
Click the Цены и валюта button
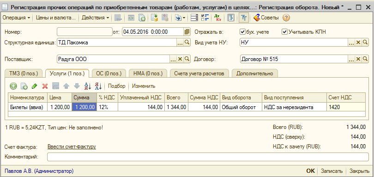tap(55, 18)
